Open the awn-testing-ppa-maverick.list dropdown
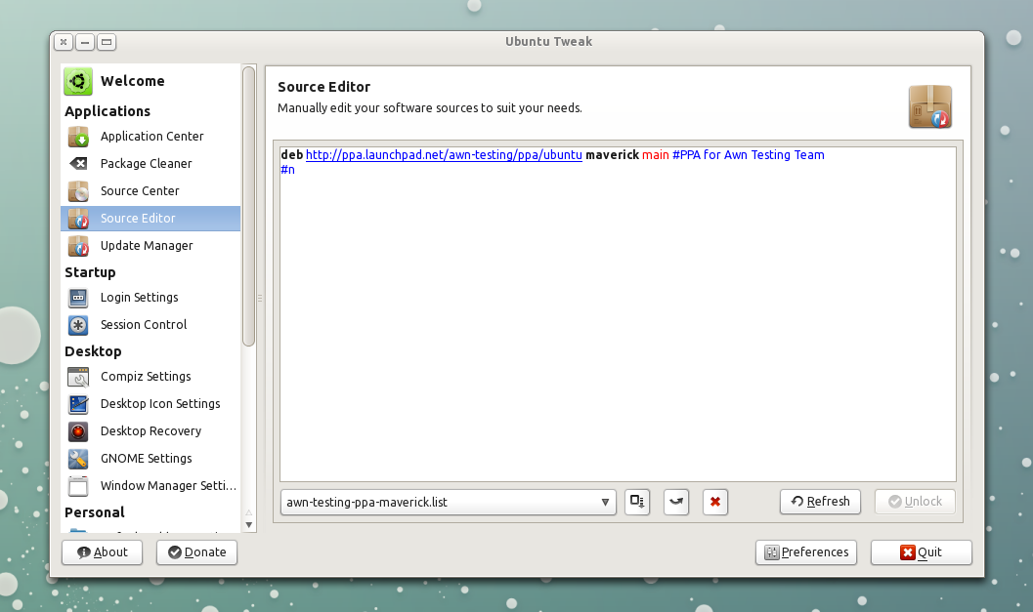The height and width of the screenshot is (612, 1033). (x=448, y=502)
